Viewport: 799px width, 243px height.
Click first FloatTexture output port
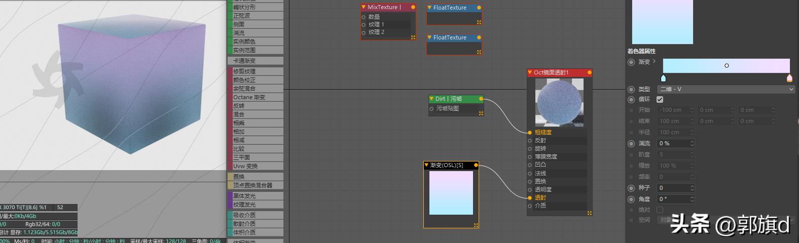tap(479, 8)
